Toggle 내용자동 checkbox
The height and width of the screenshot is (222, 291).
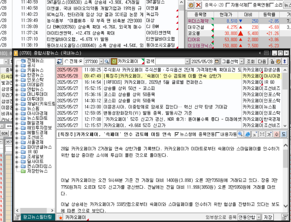[217, 134]
